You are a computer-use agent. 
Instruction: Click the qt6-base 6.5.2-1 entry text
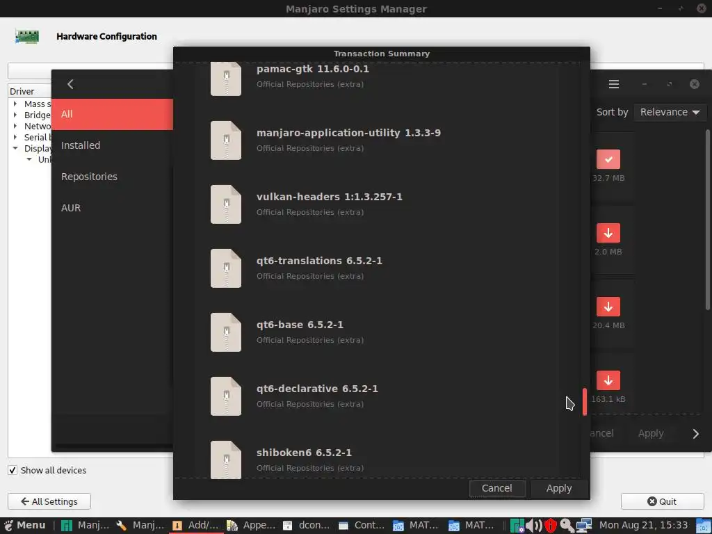(x=300, y=325)
